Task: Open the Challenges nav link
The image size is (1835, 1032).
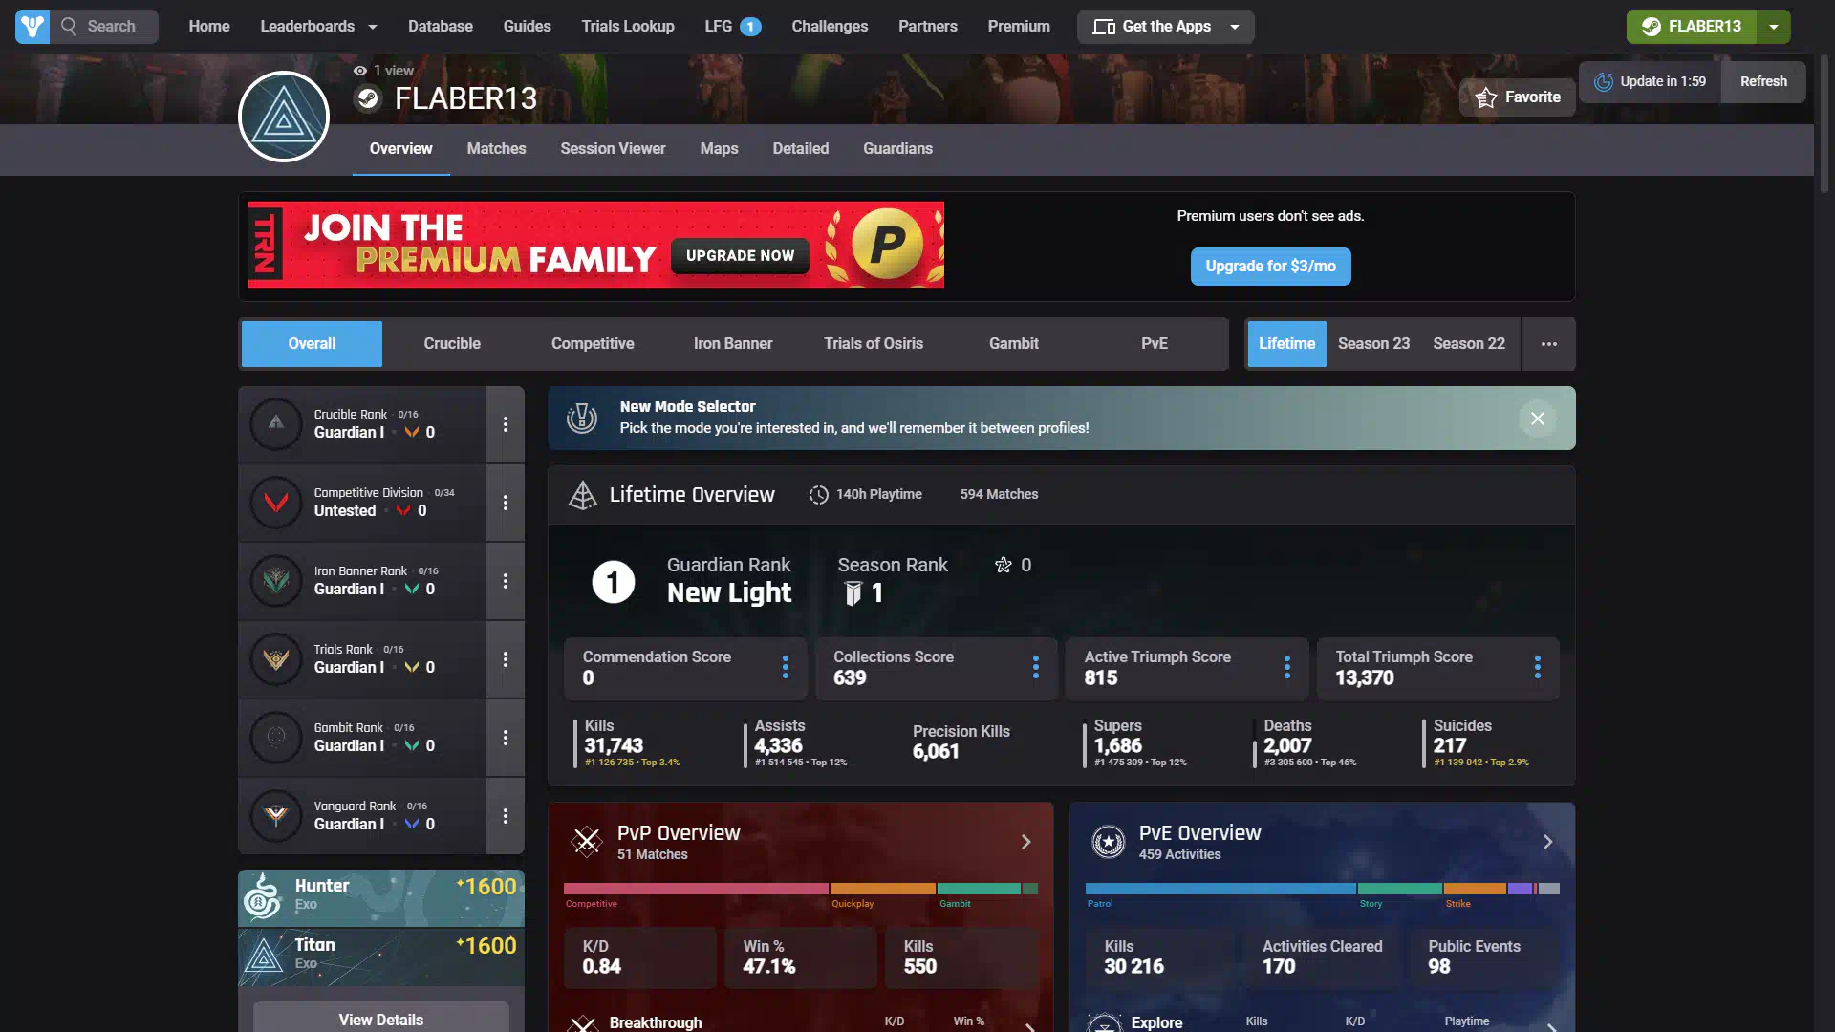Action: (x=830, y=27)
